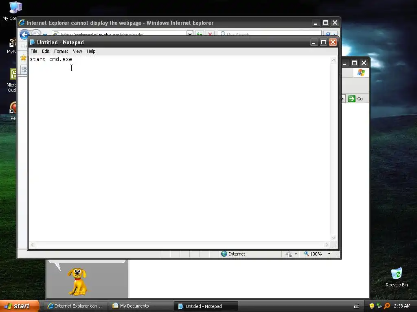
Task: Maximize the Notepad window
Action: pyautogui.click(x=323, y=42)
